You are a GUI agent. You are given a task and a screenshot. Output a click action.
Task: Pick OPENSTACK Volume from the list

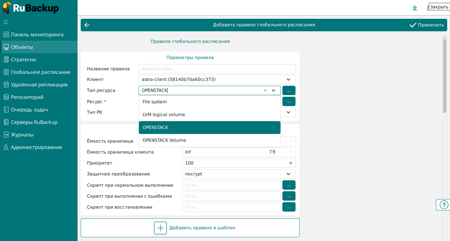[x=210, y=140]
